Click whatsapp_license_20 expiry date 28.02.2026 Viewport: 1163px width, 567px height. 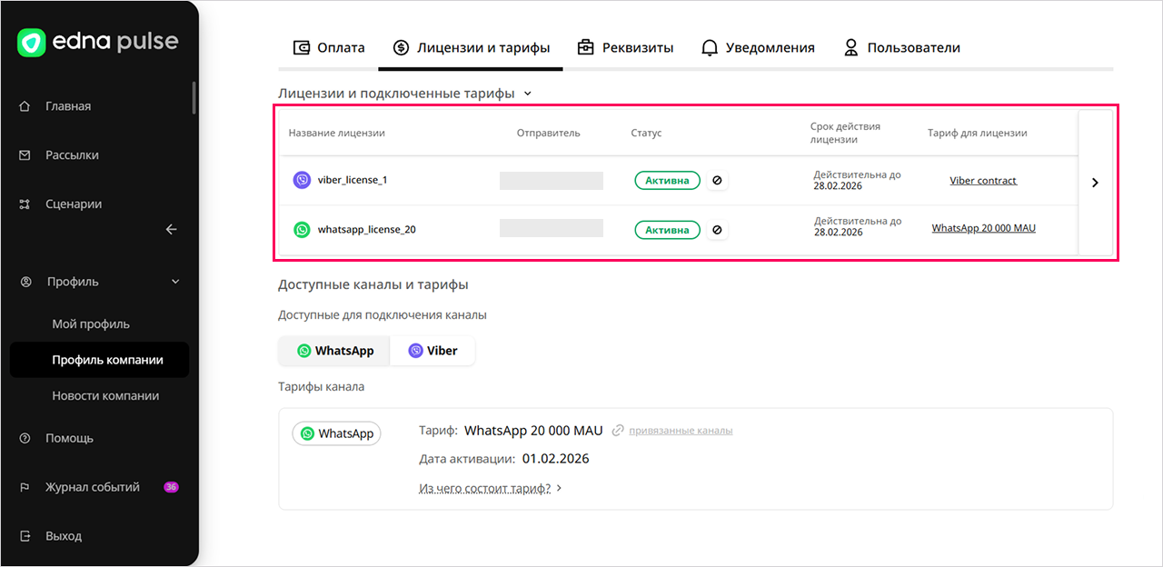click(839, 233)
